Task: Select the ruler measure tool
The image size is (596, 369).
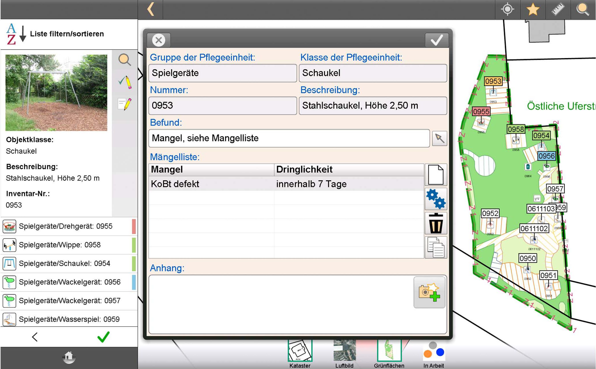Action: click(558, 9)
